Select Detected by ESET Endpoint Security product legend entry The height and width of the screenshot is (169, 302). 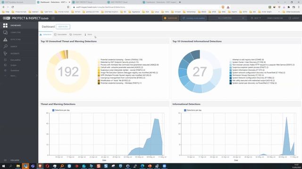(119, 62)
